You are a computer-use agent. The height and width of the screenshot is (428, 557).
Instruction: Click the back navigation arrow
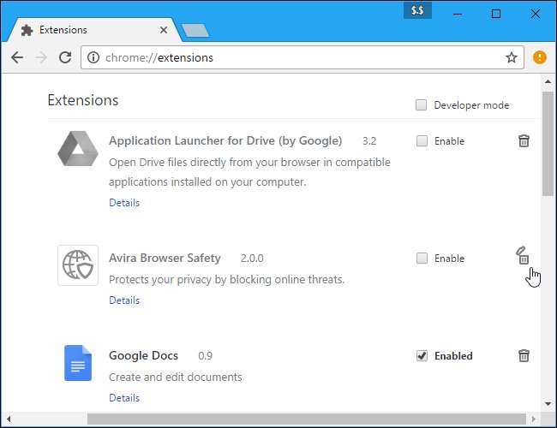pos(16,58)
